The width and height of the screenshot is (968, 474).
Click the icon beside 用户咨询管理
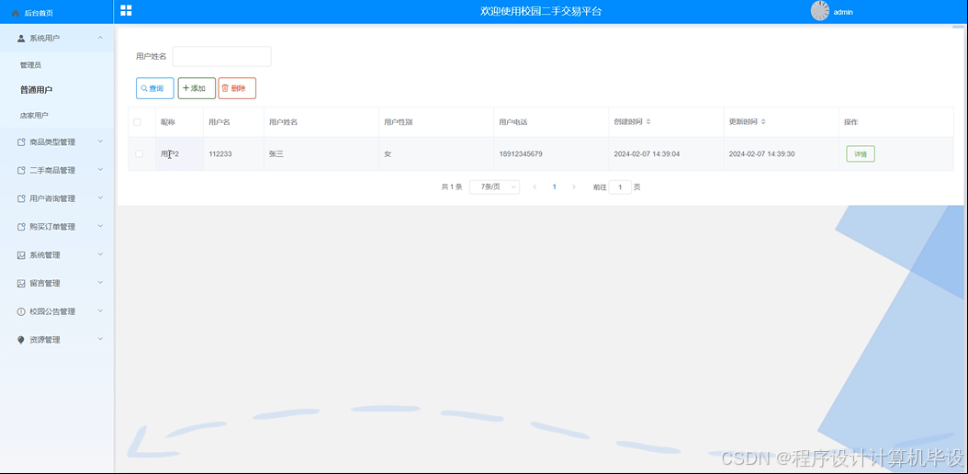[22, 198]
